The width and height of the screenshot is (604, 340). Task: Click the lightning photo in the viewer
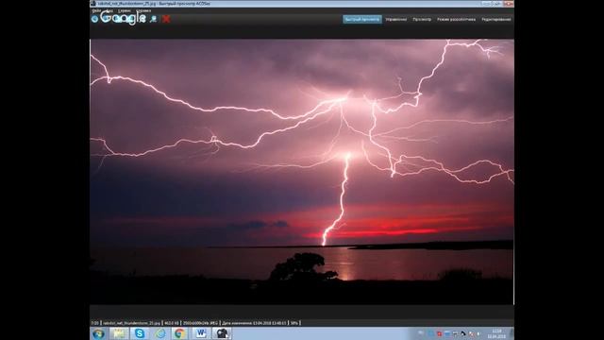click(x=302, y=172)
